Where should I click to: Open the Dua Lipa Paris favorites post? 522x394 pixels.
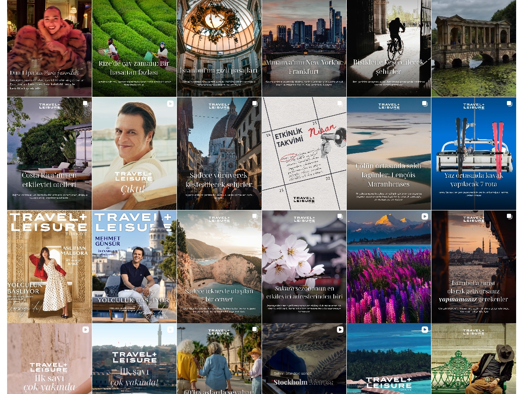point(49,48)
